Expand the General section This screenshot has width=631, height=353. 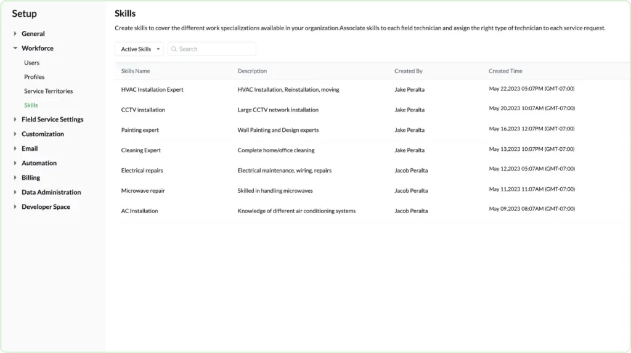[x=15, y=34]
